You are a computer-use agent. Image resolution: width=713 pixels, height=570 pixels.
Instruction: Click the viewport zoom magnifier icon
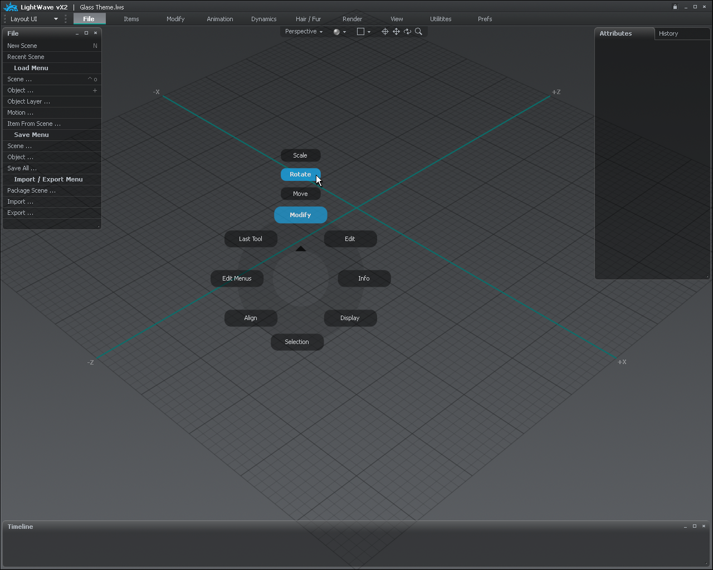coord(418,32)
